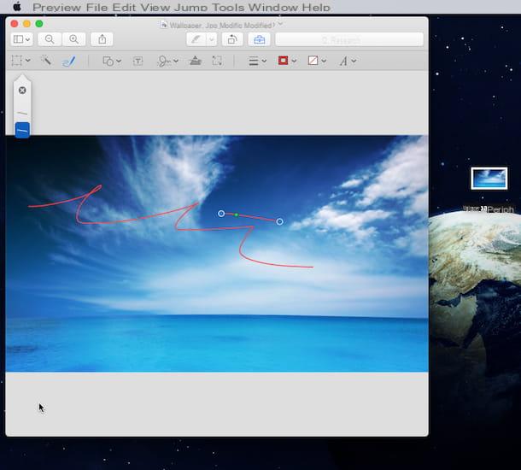Click the Text Style font icon
The image size is (521, 470).
(x=343, y=61)
